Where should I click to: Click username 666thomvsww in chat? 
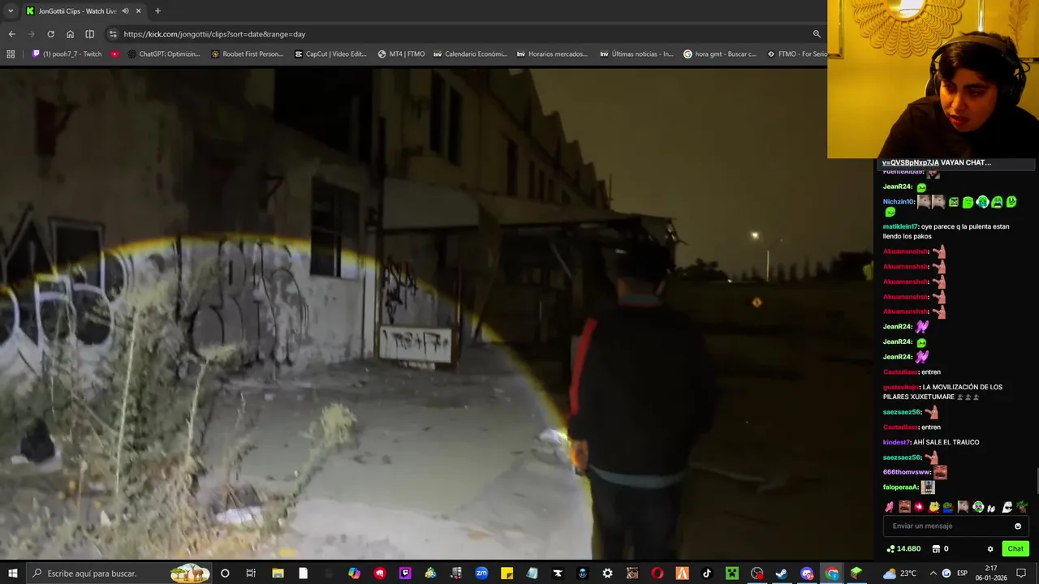[906, 471]
